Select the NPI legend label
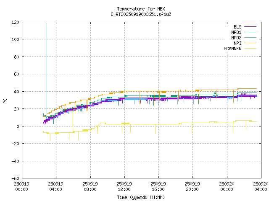This screenshot has height=201, width=269. [237, 43]
